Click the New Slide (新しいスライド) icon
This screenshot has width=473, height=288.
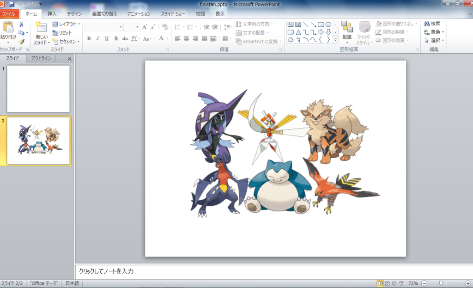[41, 27]
